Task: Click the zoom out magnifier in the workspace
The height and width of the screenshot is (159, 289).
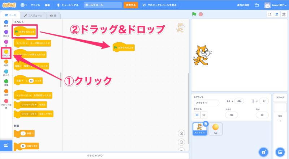Action: [182, 142]
